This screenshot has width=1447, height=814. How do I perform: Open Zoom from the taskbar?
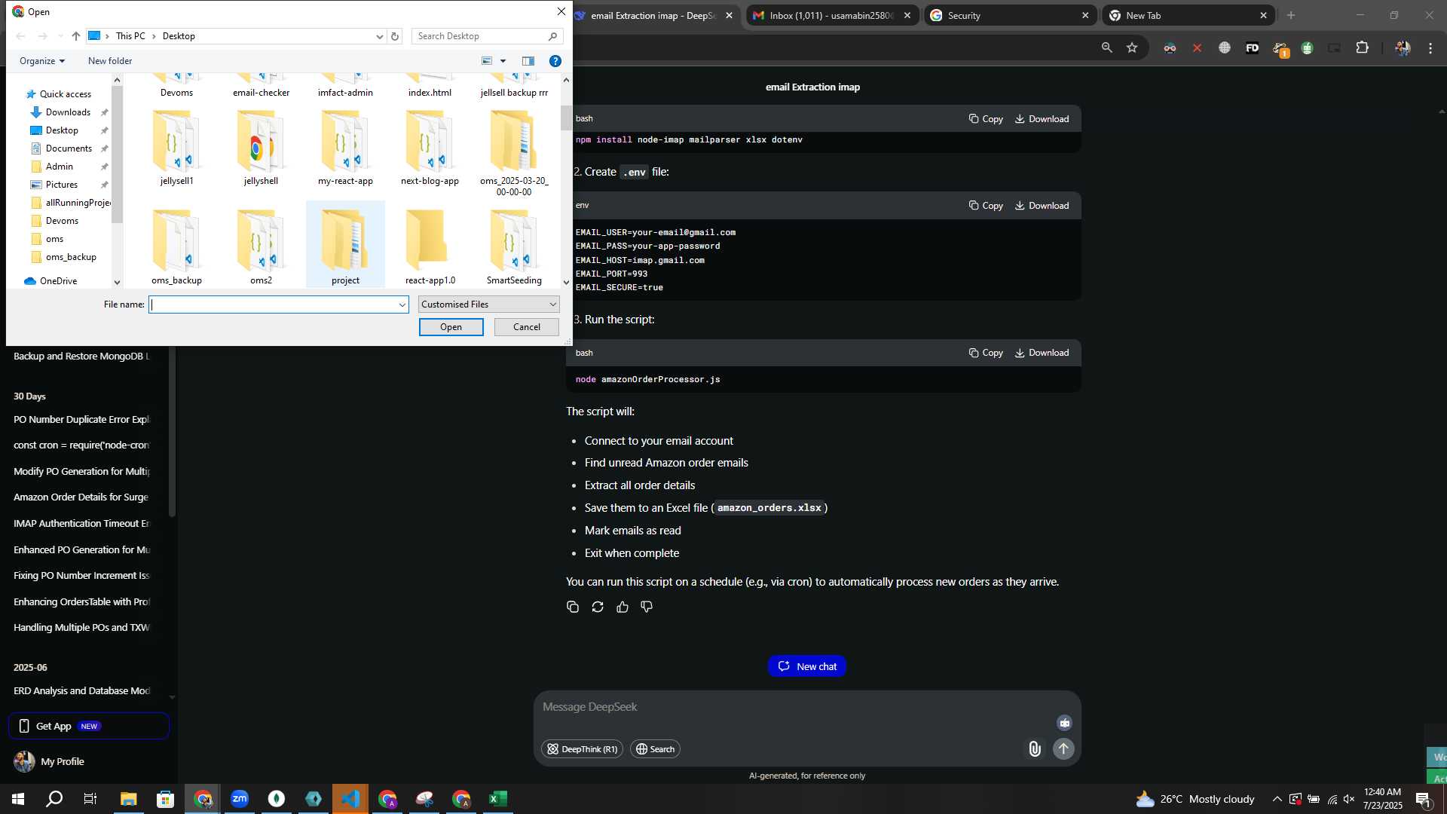(x=240, y=799)
